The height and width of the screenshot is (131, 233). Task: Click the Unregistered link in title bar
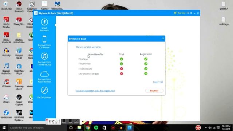(65, 13)
